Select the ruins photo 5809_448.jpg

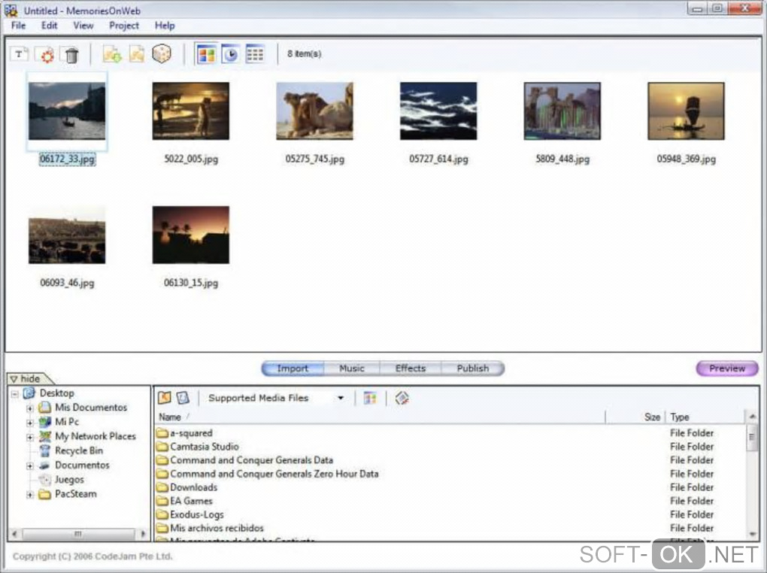562,111
